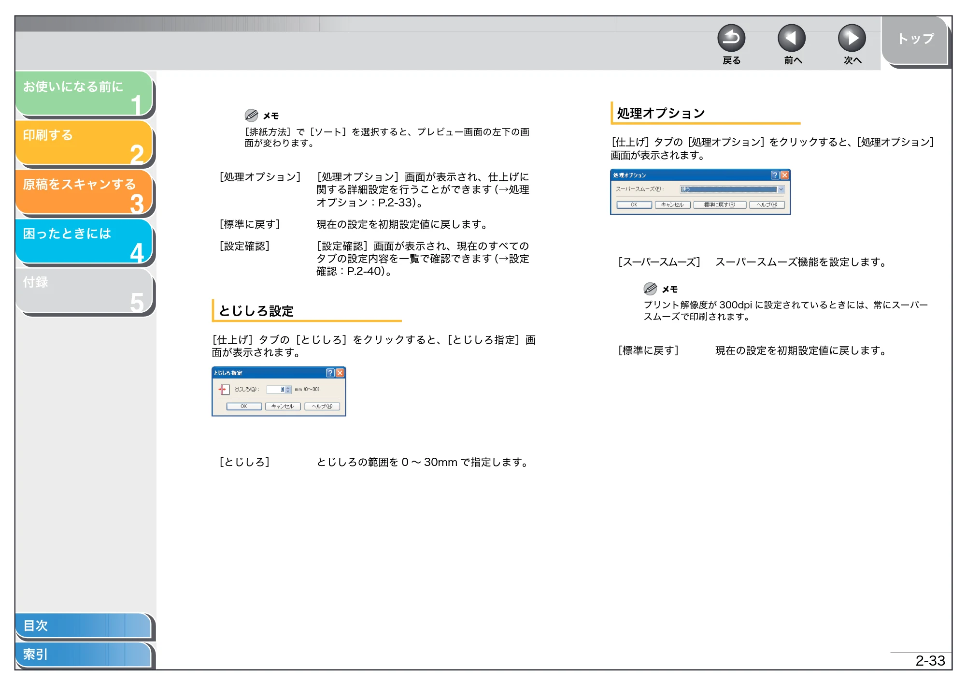
Task: Click OK in とじしろ指定 dialog
Action: tap(244, 407)
